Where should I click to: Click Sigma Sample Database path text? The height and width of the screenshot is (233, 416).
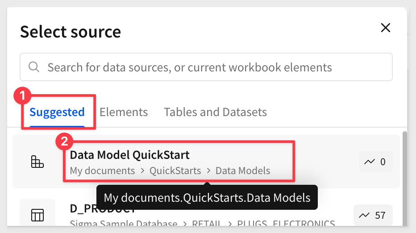124,223
